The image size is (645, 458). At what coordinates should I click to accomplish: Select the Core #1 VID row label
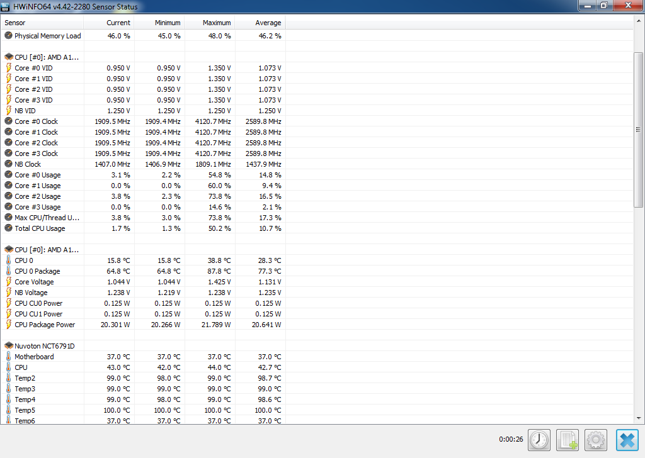(34, 79)
